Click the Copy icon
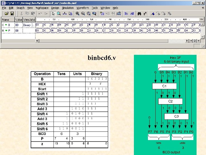 27,13
